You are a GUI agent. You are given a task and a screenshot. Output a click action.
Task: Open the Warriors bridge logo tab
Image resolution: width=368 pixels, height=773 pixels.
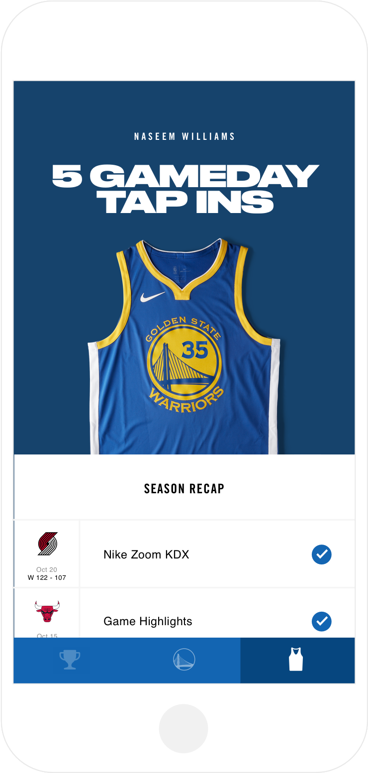click(x=184, y=660)
